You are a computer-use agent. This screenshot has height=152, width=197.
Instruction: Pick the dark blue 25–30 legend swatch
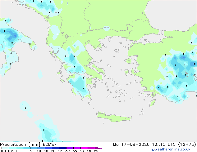[63, 148]
